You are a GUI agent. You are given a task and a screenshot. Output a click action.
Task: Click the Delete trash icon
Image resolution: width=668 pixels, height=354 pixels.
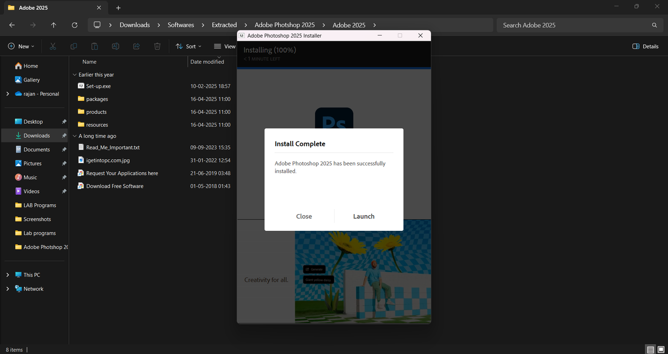pos(157,46)
